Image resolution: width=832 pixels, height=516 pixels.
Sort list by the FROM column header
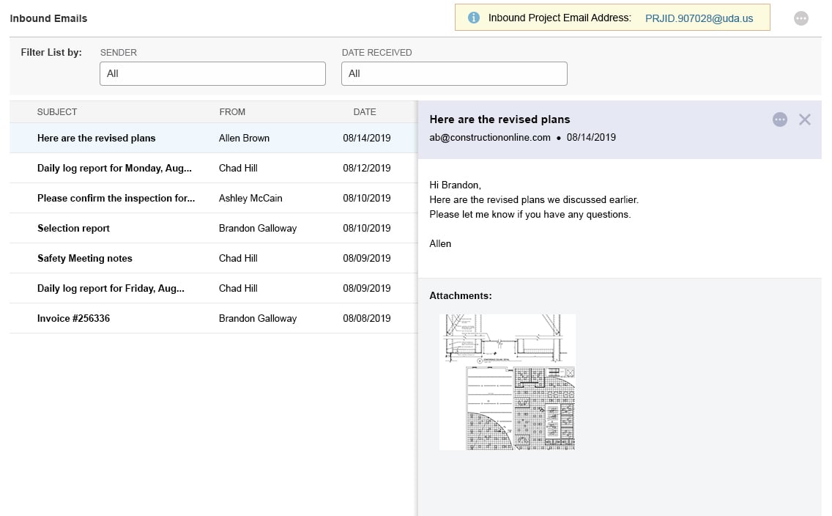point(232,111)
